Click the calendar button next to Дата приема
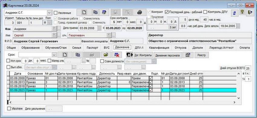 [99, 28]
